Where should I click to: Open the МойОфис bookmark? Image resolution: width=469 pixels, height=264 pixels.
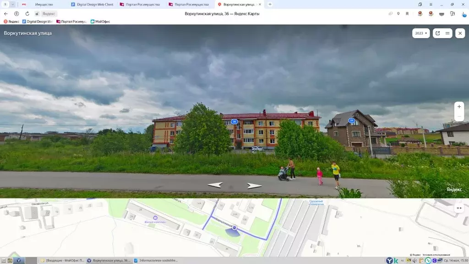(100, 22)
